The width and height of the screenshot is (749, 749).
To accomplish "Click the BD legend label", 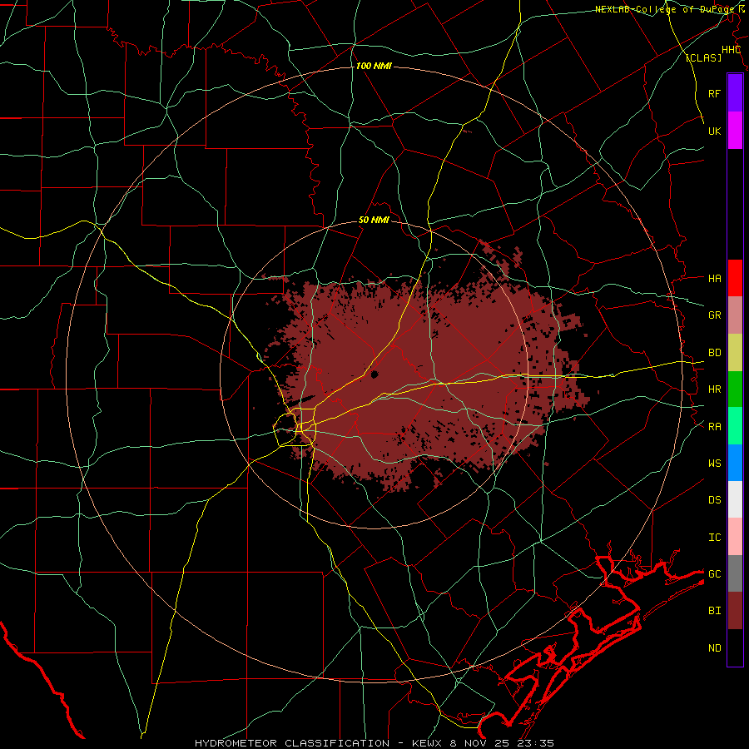I will [714, 353].
